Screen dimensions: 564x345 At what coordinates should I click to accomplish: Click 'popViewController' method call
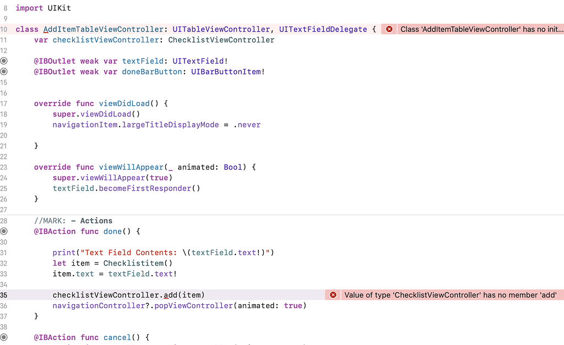click(x=193, y=305)
